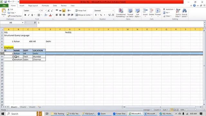Align text left in cell

[x=57, y=15]
